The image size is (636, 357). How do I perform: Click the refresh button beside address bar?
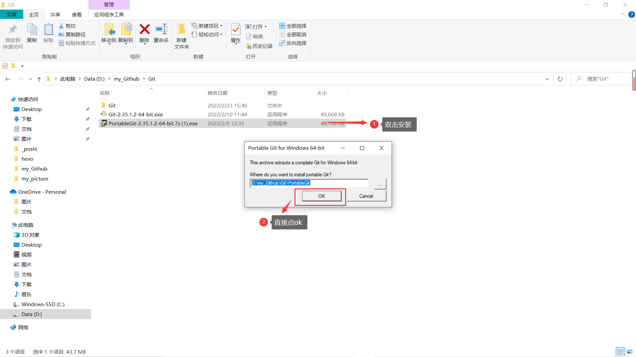[560, 79]
